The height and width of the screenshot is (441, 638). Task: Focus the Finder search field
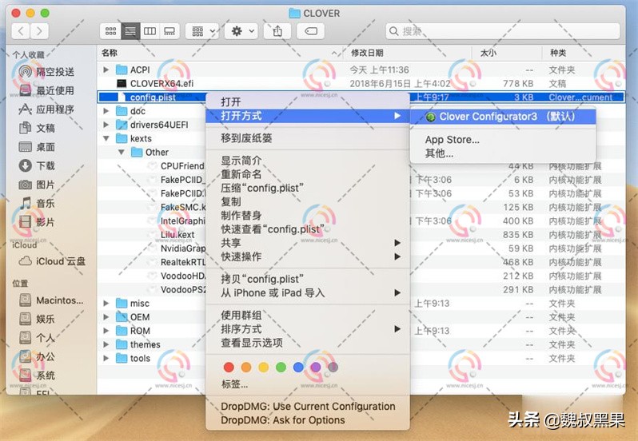tap(503, 31)
